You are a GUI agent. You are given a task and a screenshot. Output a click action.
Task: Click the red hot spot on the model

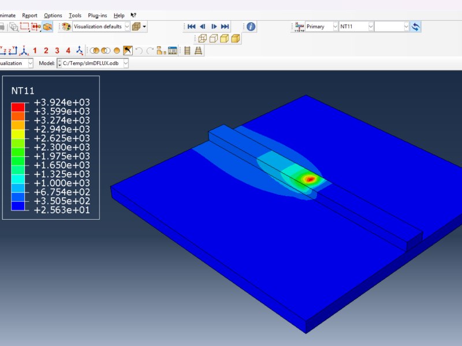pyautogui.click(x=310, y=179)
